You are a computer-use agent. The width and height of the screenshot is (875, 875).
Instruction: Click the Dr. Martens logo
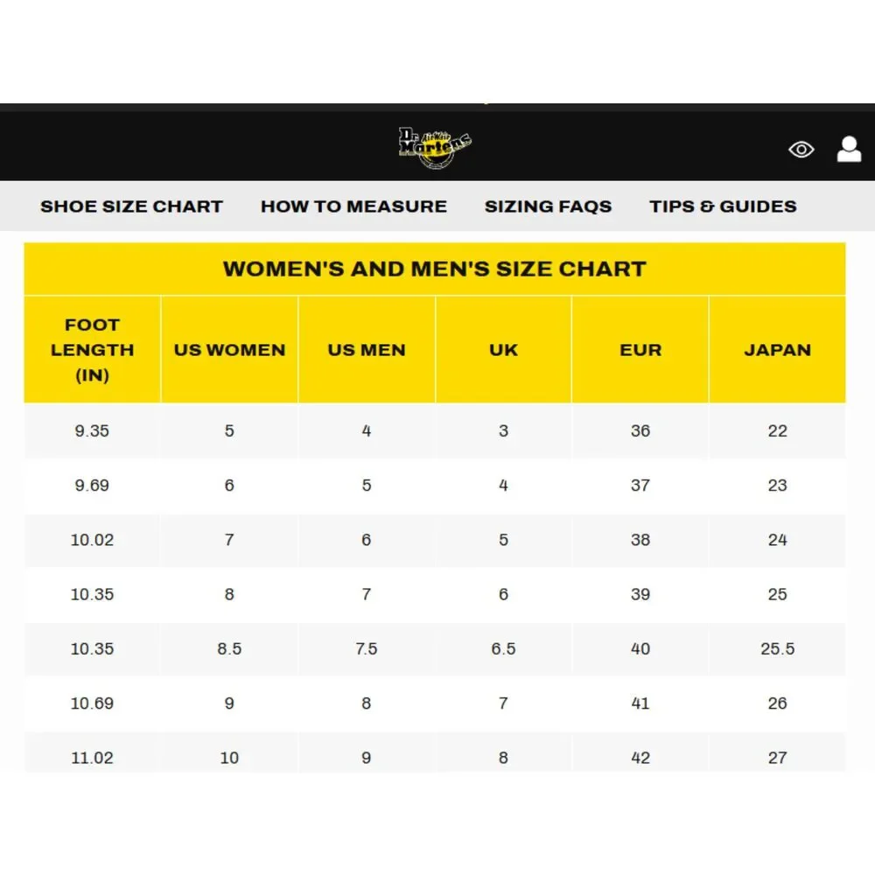(x=435, y=147)
